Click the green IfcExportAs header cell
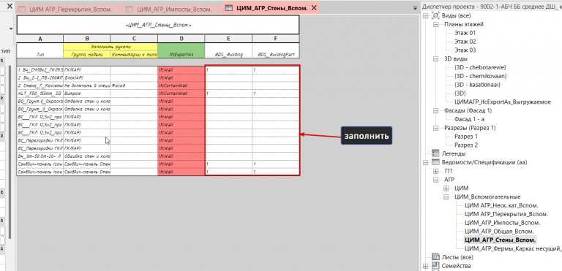This screenshot has width=562, height=271. [181, 50]
